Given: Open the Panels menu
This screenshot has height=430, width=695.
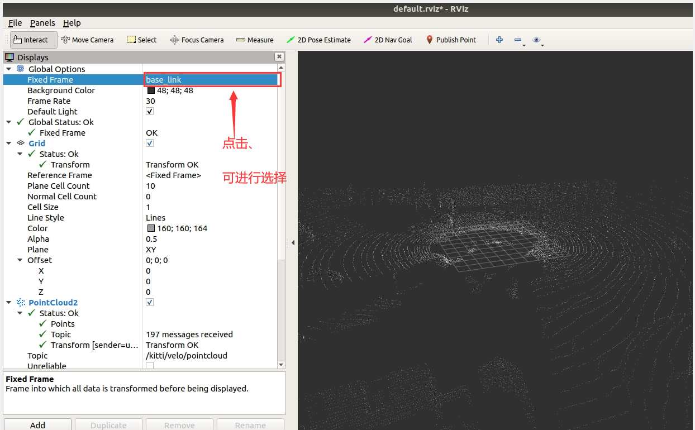Looking at the screenshot, I should pos(42,23).
